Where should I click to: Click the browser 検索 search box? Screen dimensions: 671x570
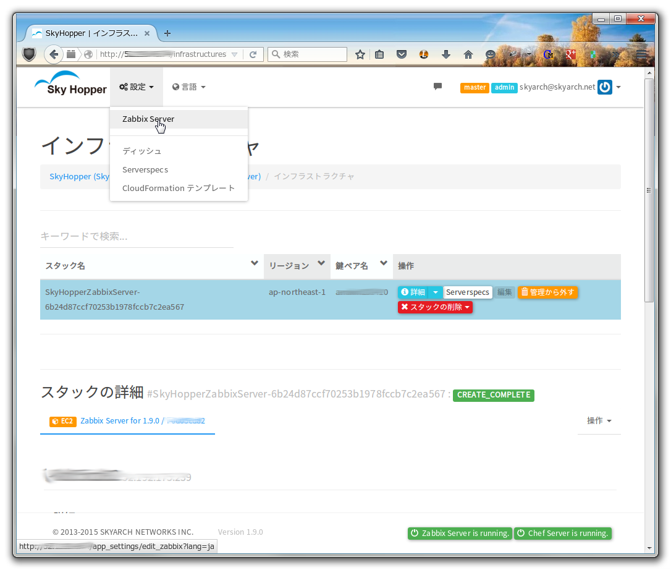click(307, 54)
